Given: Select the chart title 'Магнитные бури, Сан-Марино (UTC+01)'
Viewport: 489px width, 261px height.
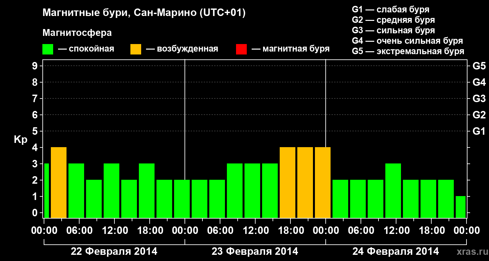Looking at the screenshot, I should (x=144, y=13).
